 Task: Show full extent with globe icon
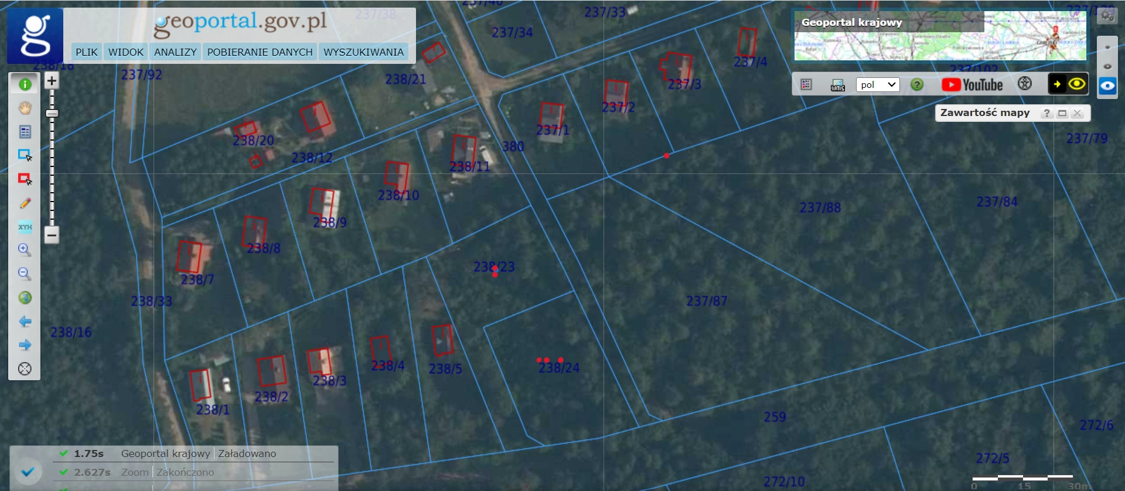pos(25,298)
